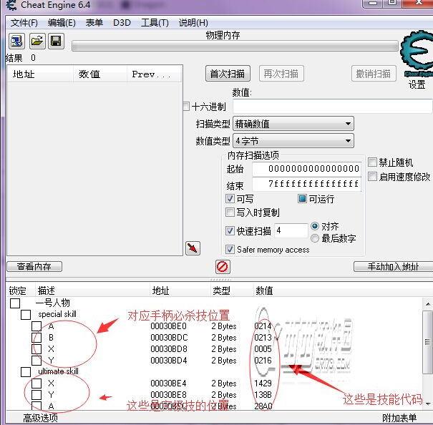Screen dimensions: 433x425
Task: Click the 数值 value input field
Action: click(333, 107)
